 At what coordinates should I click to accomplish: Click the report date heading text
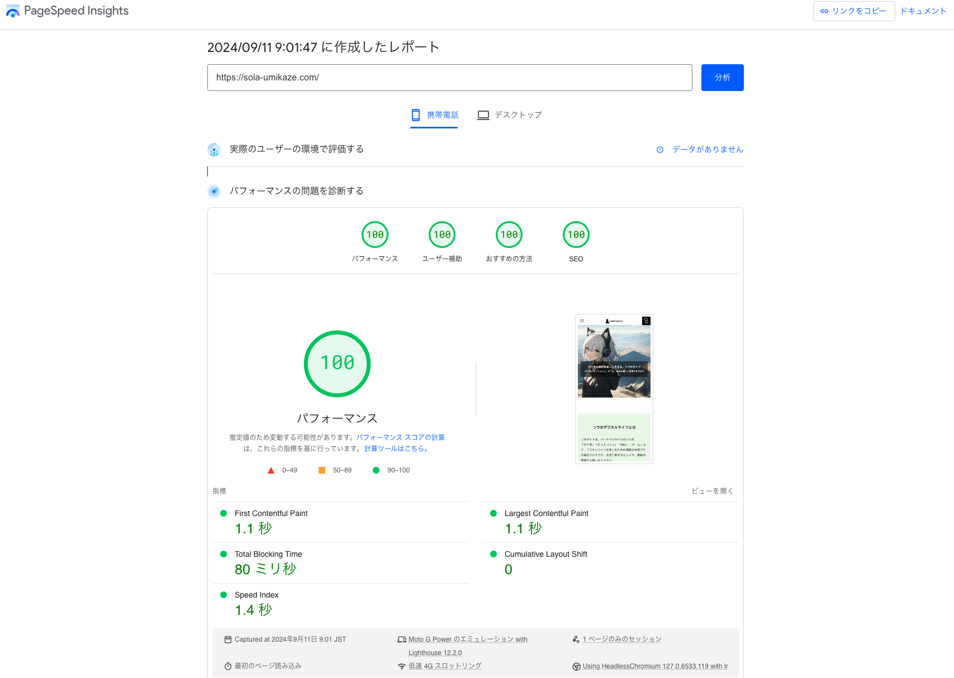[x=324, y=47]
